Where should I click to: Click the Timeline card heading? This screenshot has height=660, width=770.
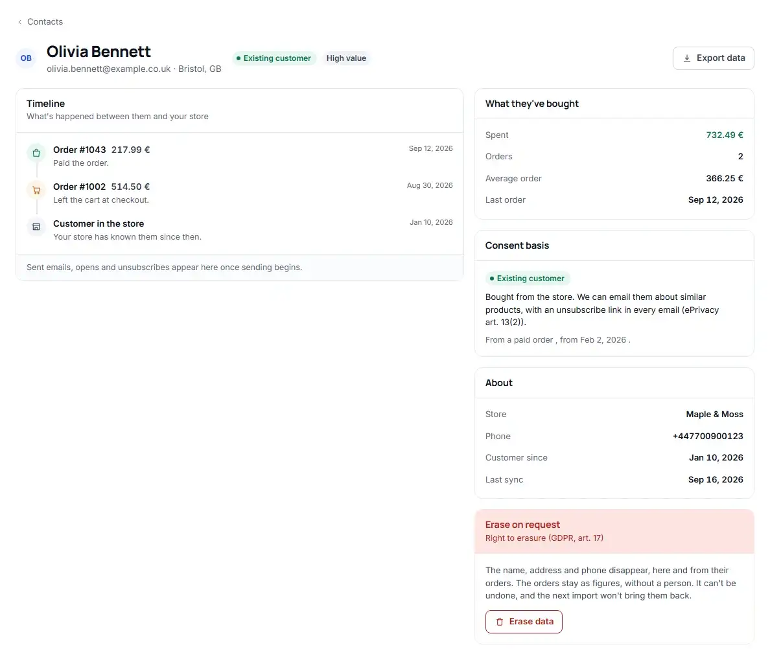(45, 104)
